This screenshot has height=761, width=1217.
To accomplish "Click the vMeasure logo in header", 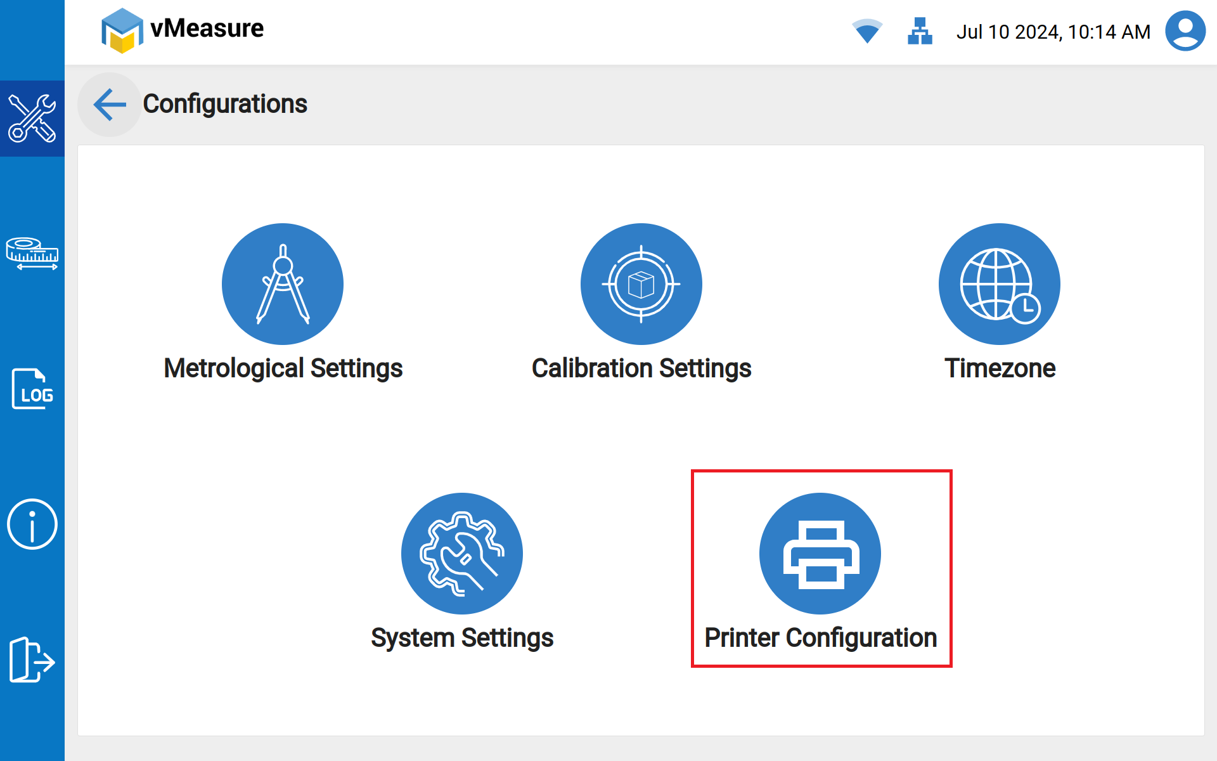I will (x=183, y=30).
